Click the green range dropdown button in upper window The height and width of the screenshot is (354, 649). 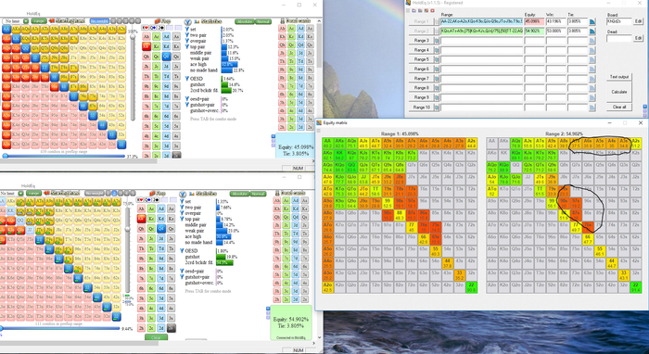(39, 20)
